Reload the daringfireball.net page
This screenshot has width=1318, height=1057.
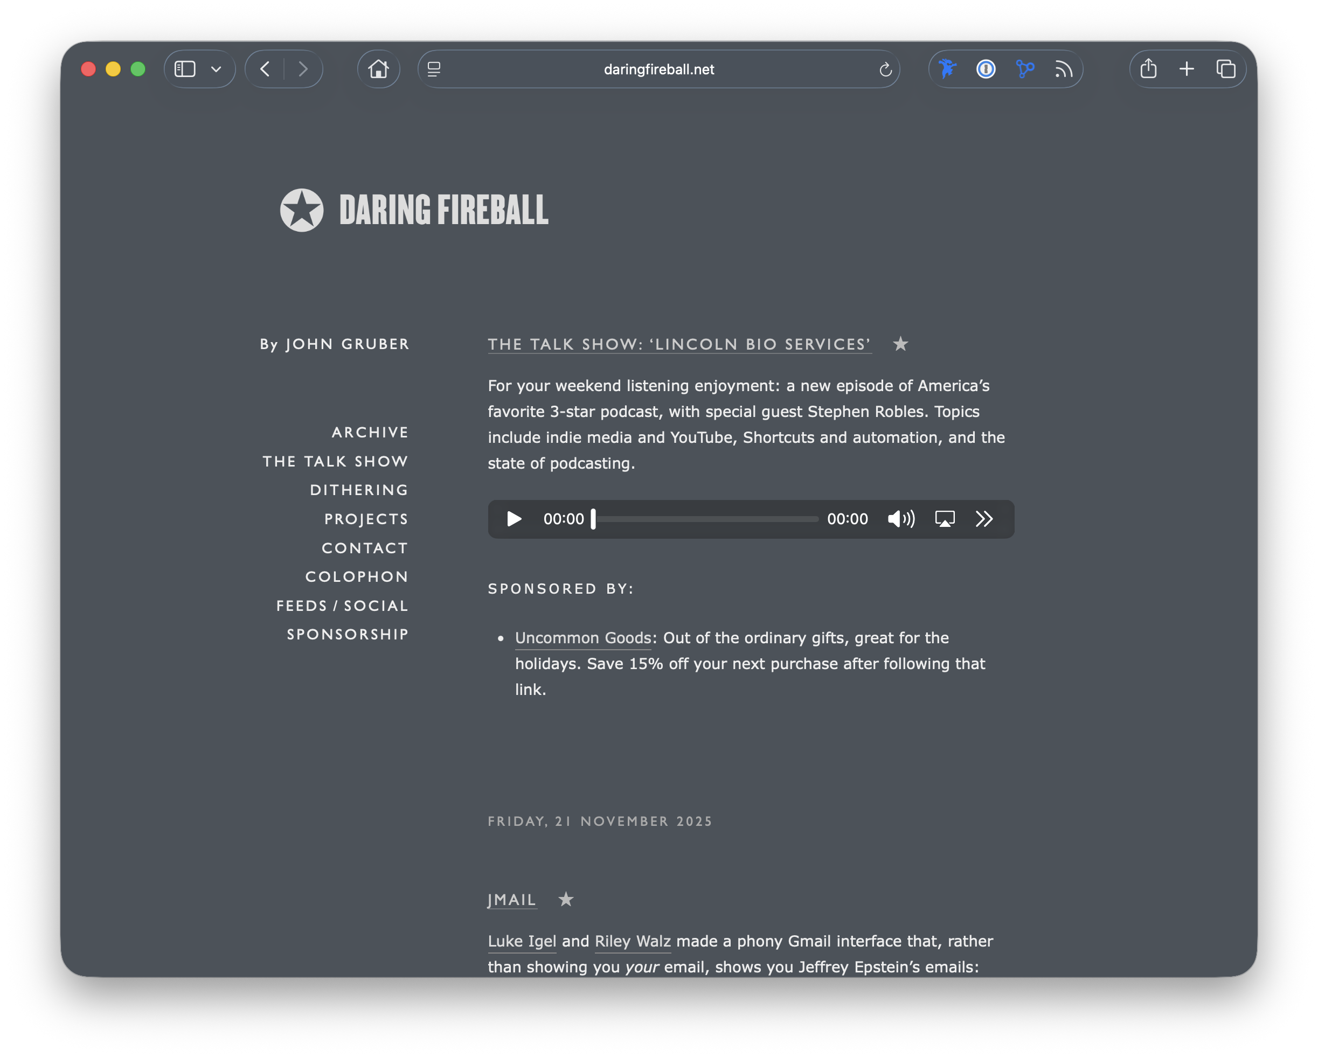pyautogui.click(x=885, y=69)
